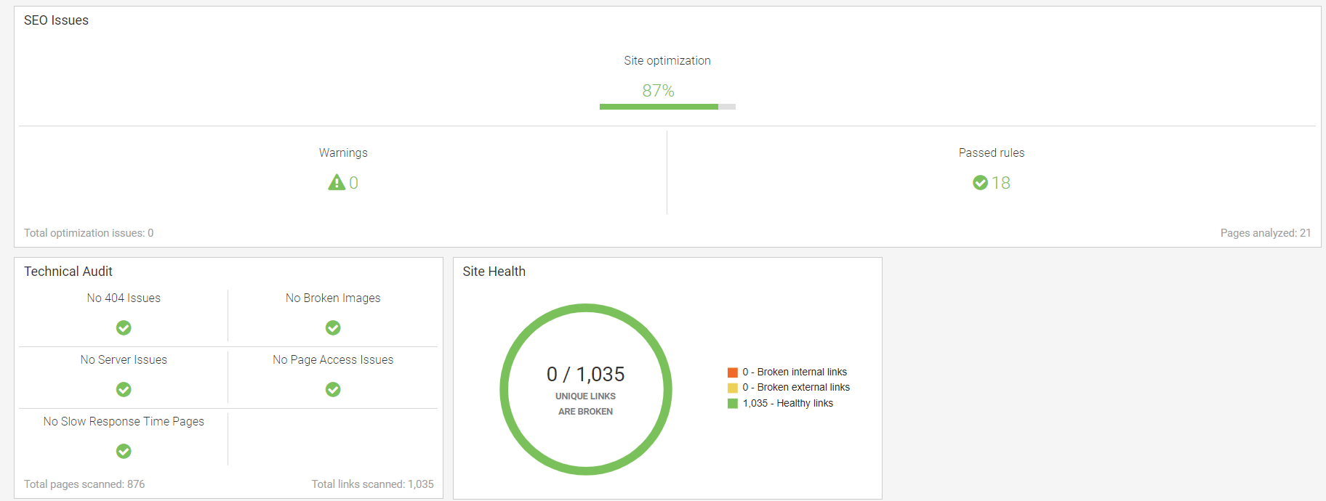Click the 87% site optimization value
This screenshot has height=501, width=1326.
pos(658,91)
